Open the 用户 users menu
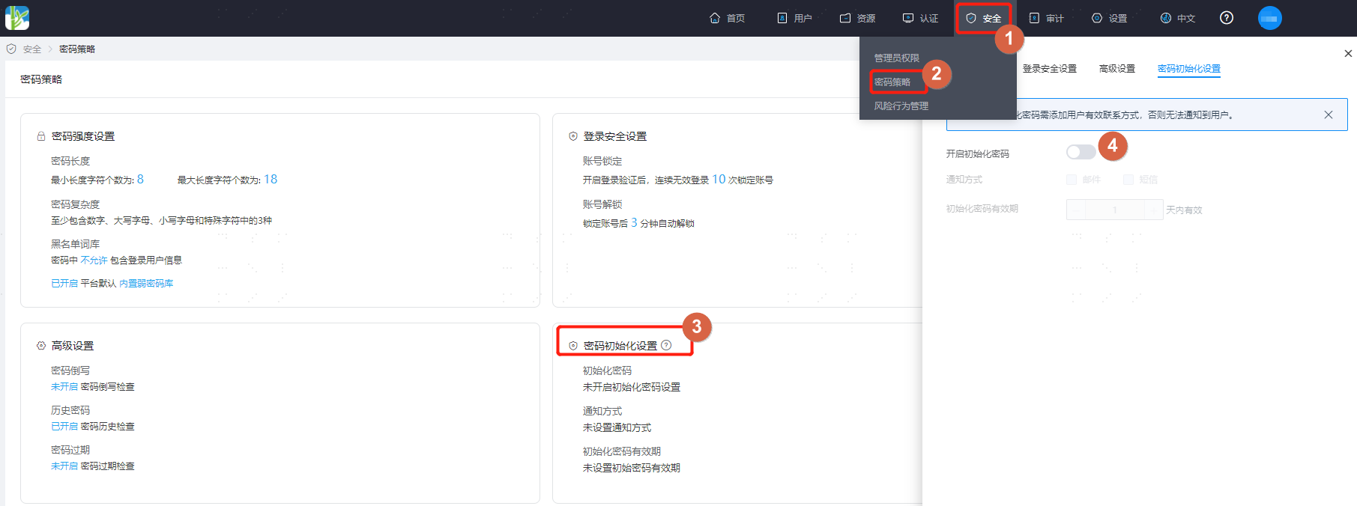 (x=794, y=18)
